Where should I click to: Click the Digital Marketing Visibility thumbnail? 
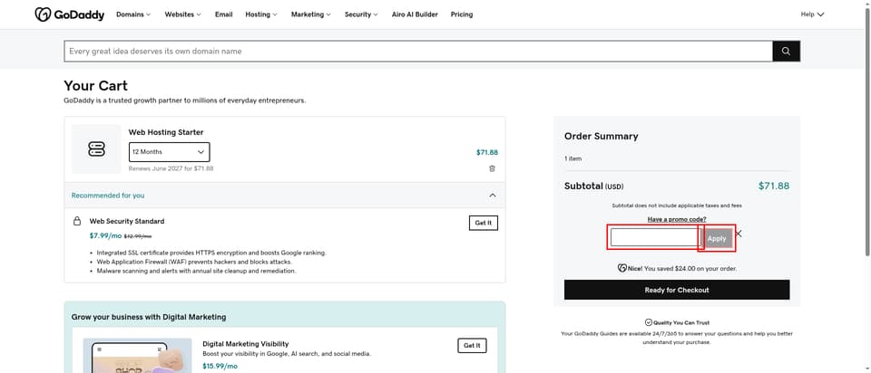137,355
